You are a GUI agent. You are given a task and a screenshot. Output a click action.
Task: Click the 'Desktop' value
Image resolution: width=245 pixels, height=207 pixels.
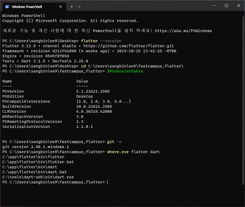(x=84, y=96)
